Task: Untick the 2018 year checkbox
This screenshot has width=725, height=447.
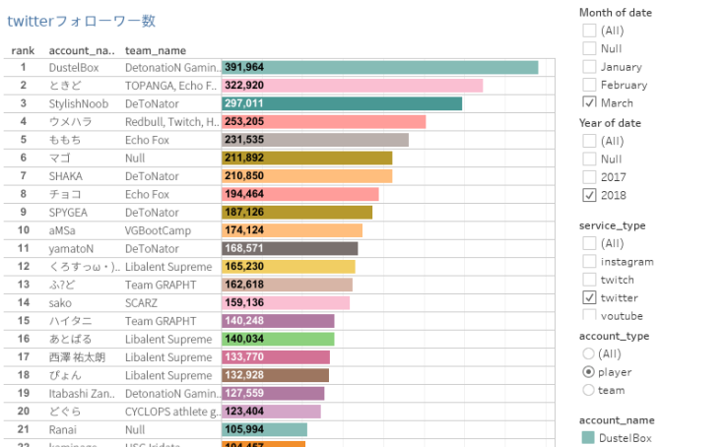Action: pos(589,195)
